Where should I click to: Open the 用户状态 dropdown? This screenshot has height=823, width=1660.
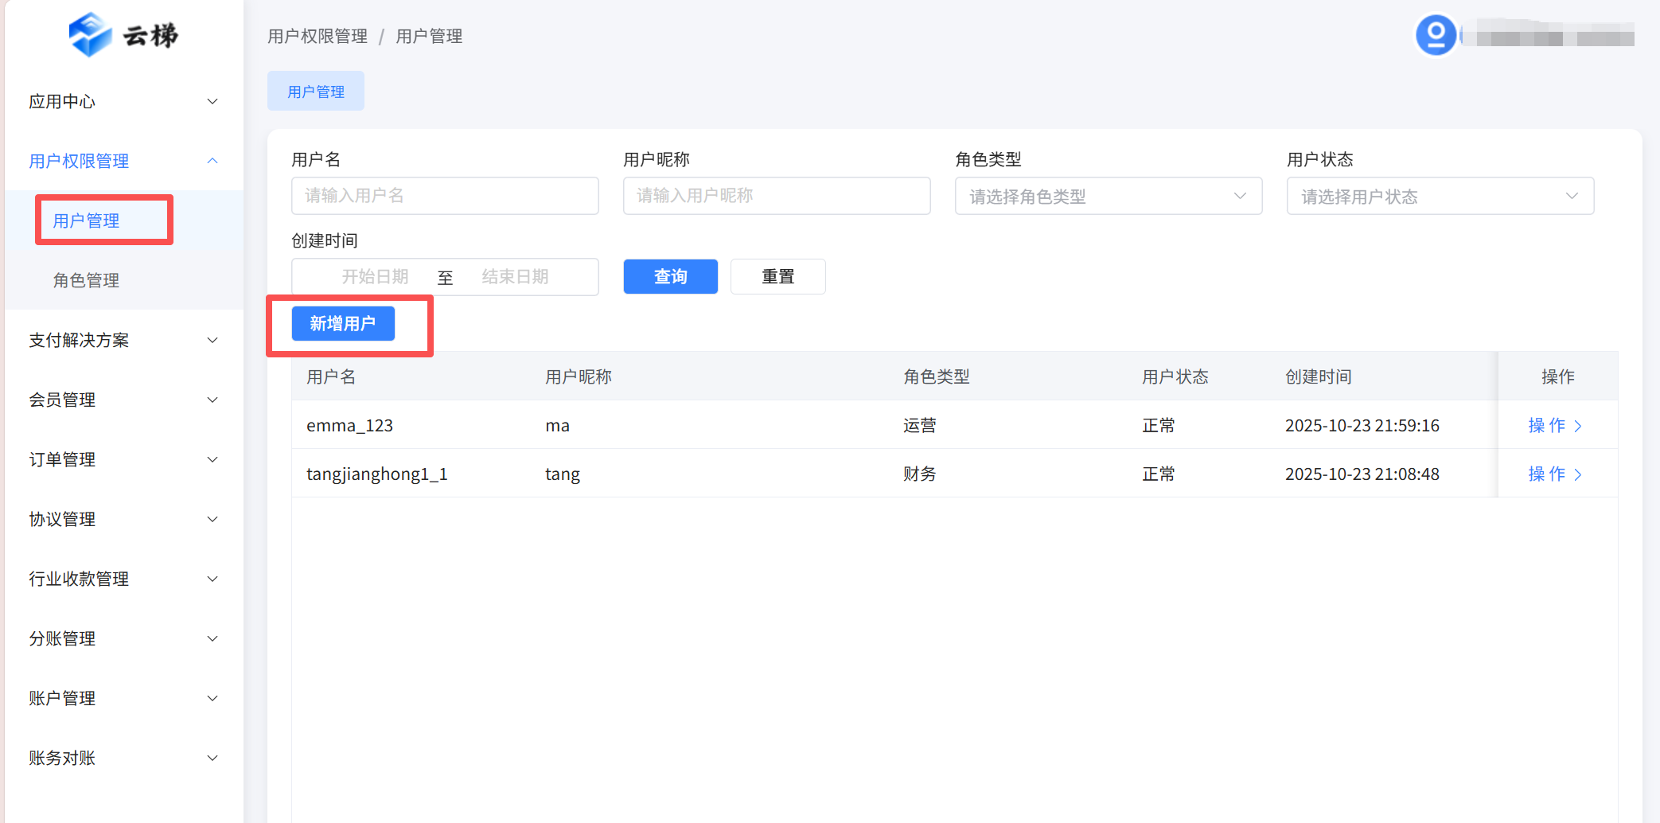pos(1440,197)
